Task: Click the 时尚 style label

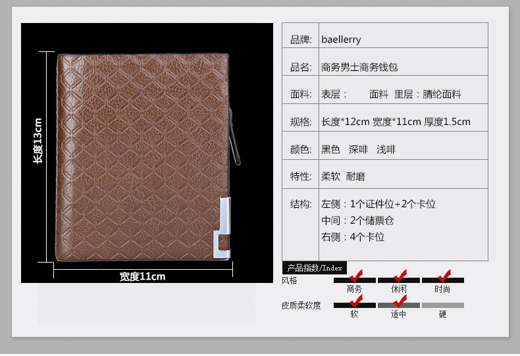Action: coord(442,289)
